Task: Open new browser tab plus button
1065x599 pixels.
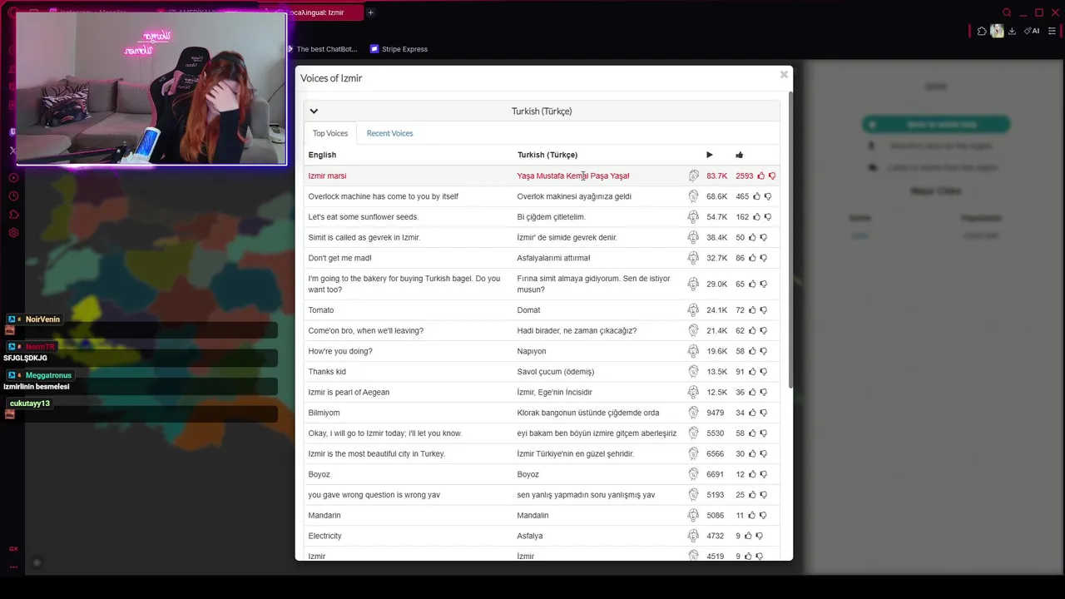Action: (370, 12)
